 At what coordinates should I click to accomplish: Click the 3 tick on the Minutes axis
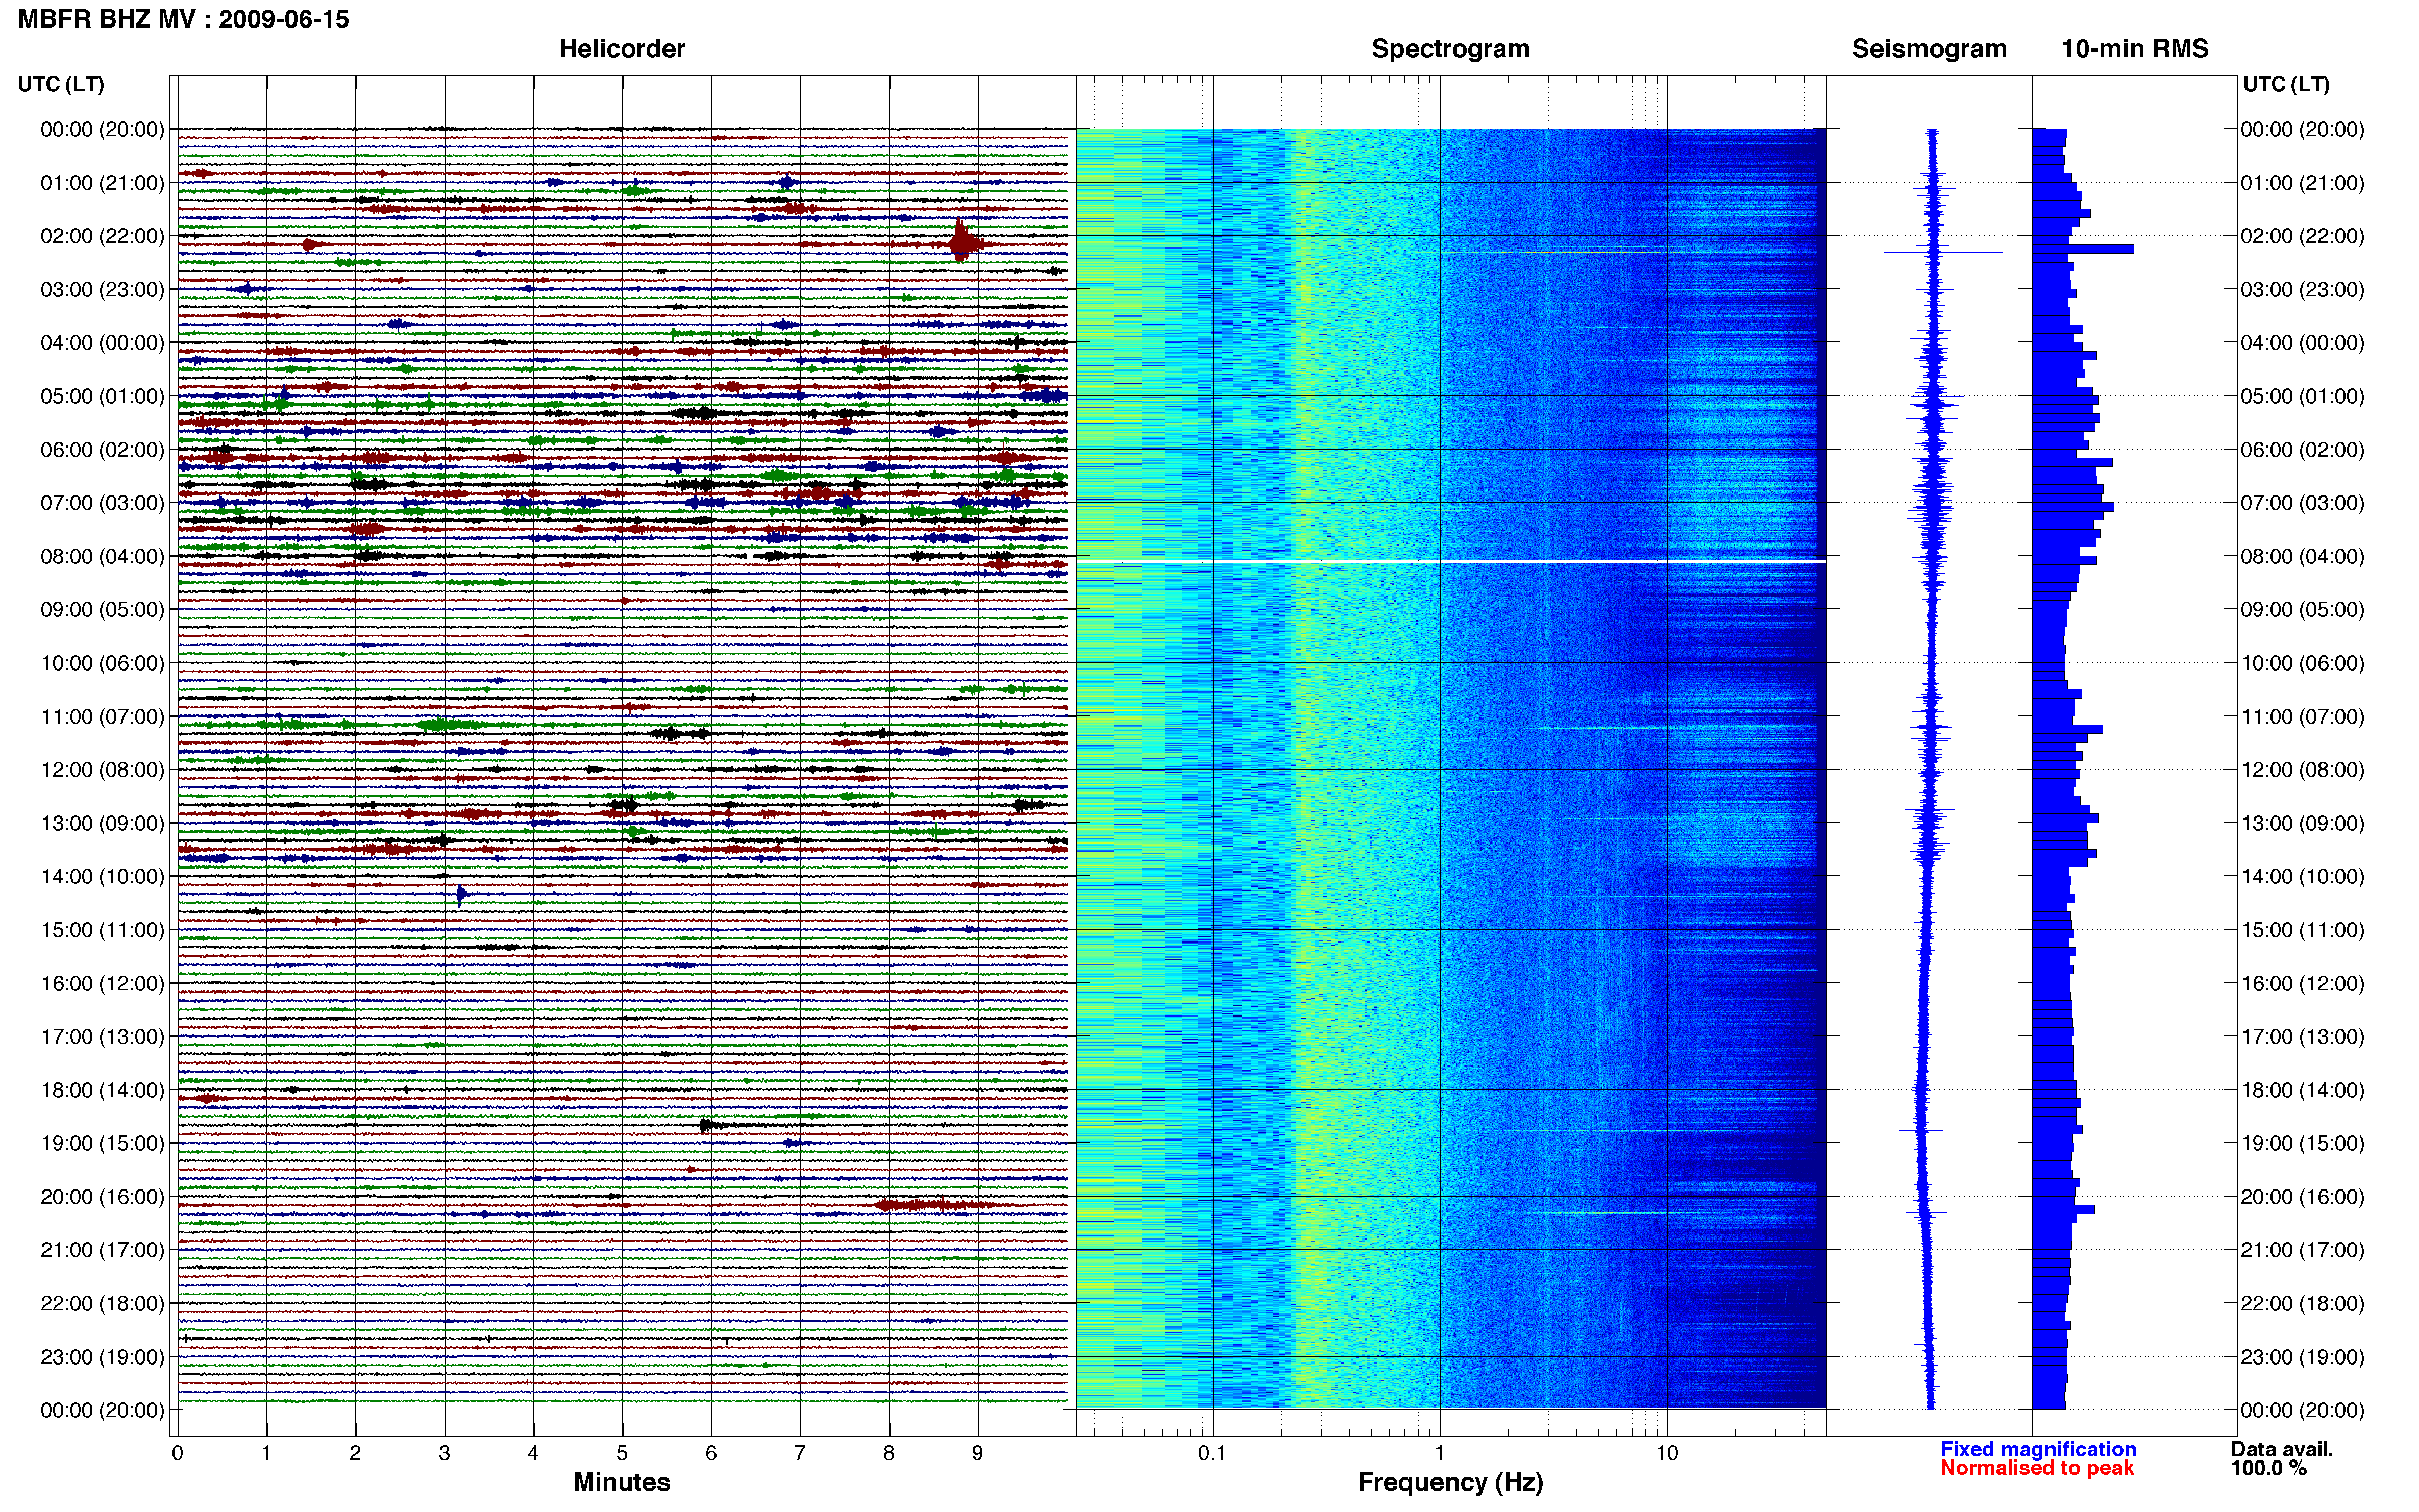tap(444, 1453)
